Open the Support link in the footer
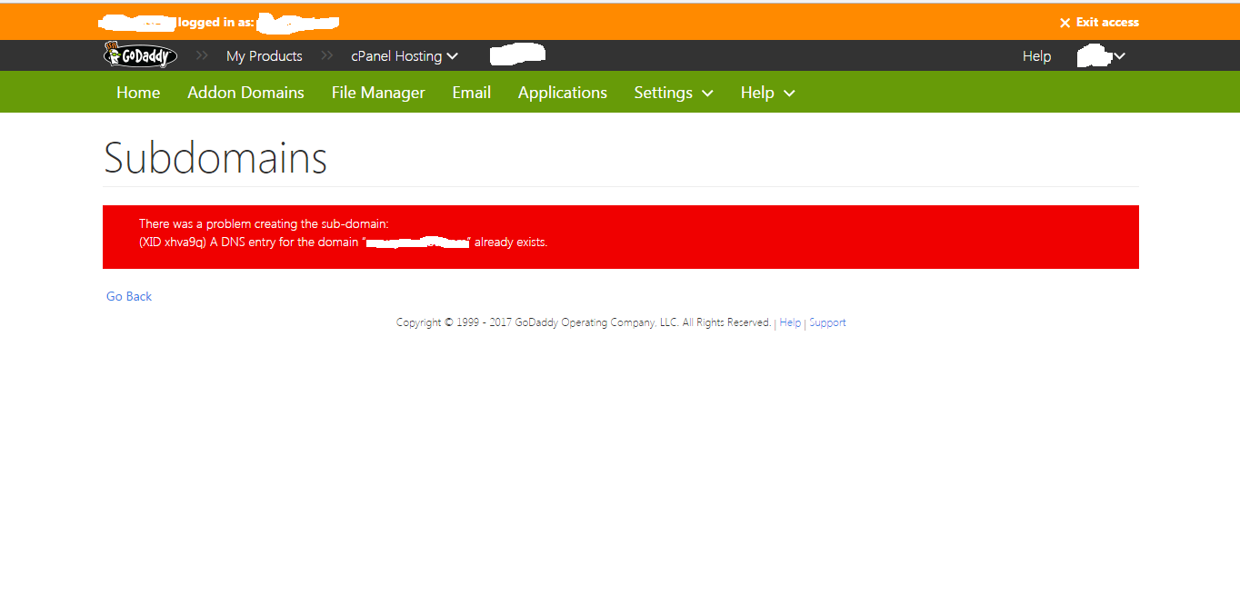Screen dimensions: 1240x604 coord(827,322)
